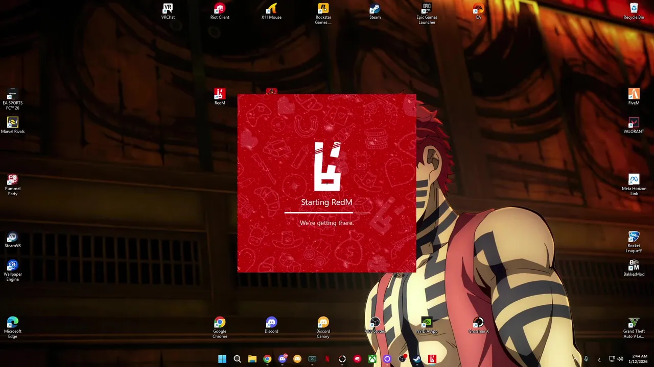Select the X11 Mouse desktop icon
654x367 pixels.
[x=271, y=12]
